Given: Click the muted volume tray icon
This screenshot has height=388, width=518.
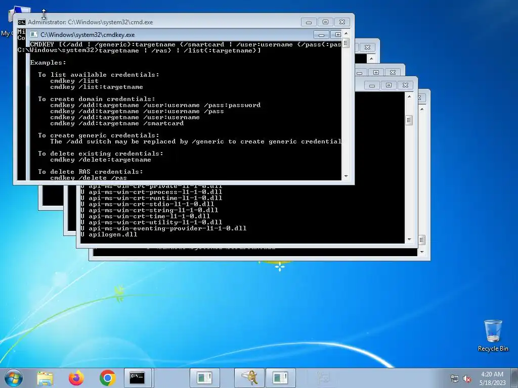Looking at the screenshot, I should [467, 379].
